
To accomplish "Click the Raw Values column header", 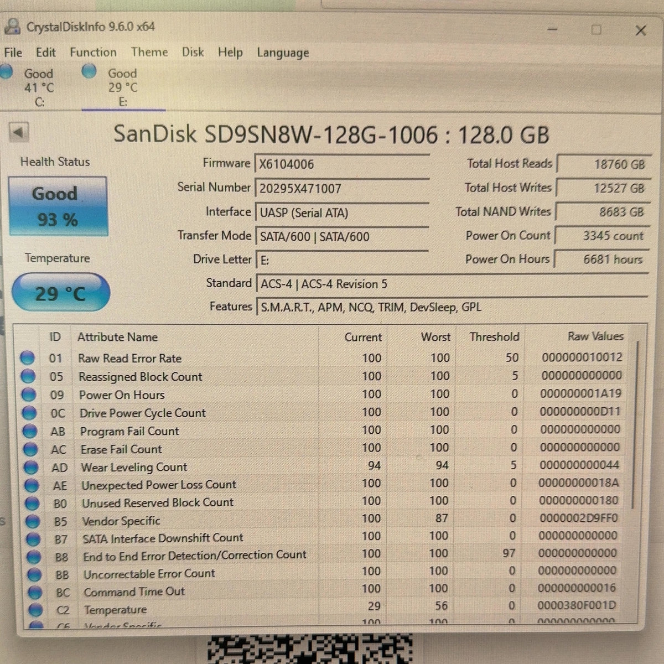I will [595, 336].
